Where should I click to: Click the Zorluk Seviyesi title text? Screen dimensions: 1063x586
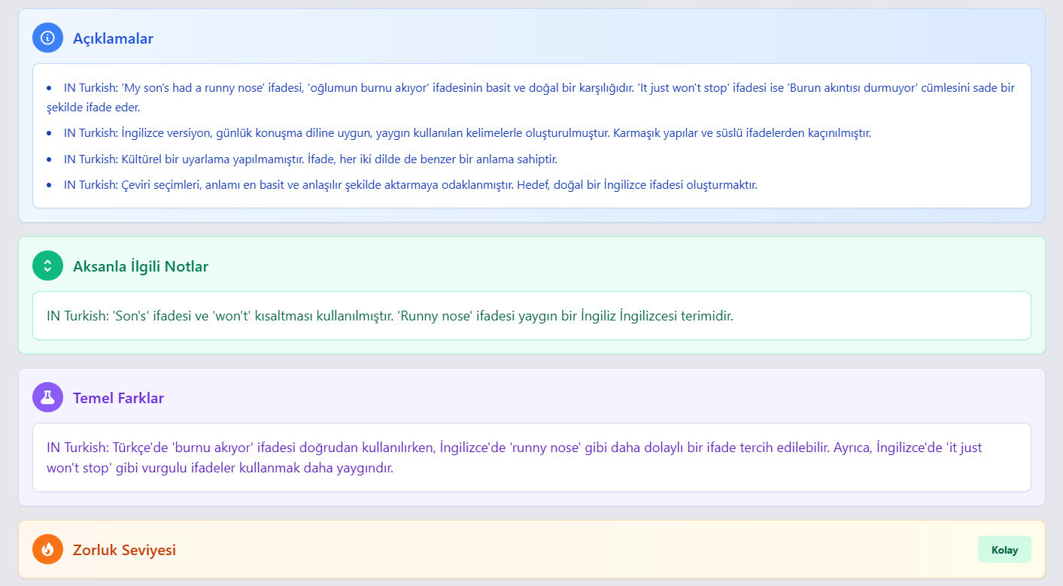[125, 550]
